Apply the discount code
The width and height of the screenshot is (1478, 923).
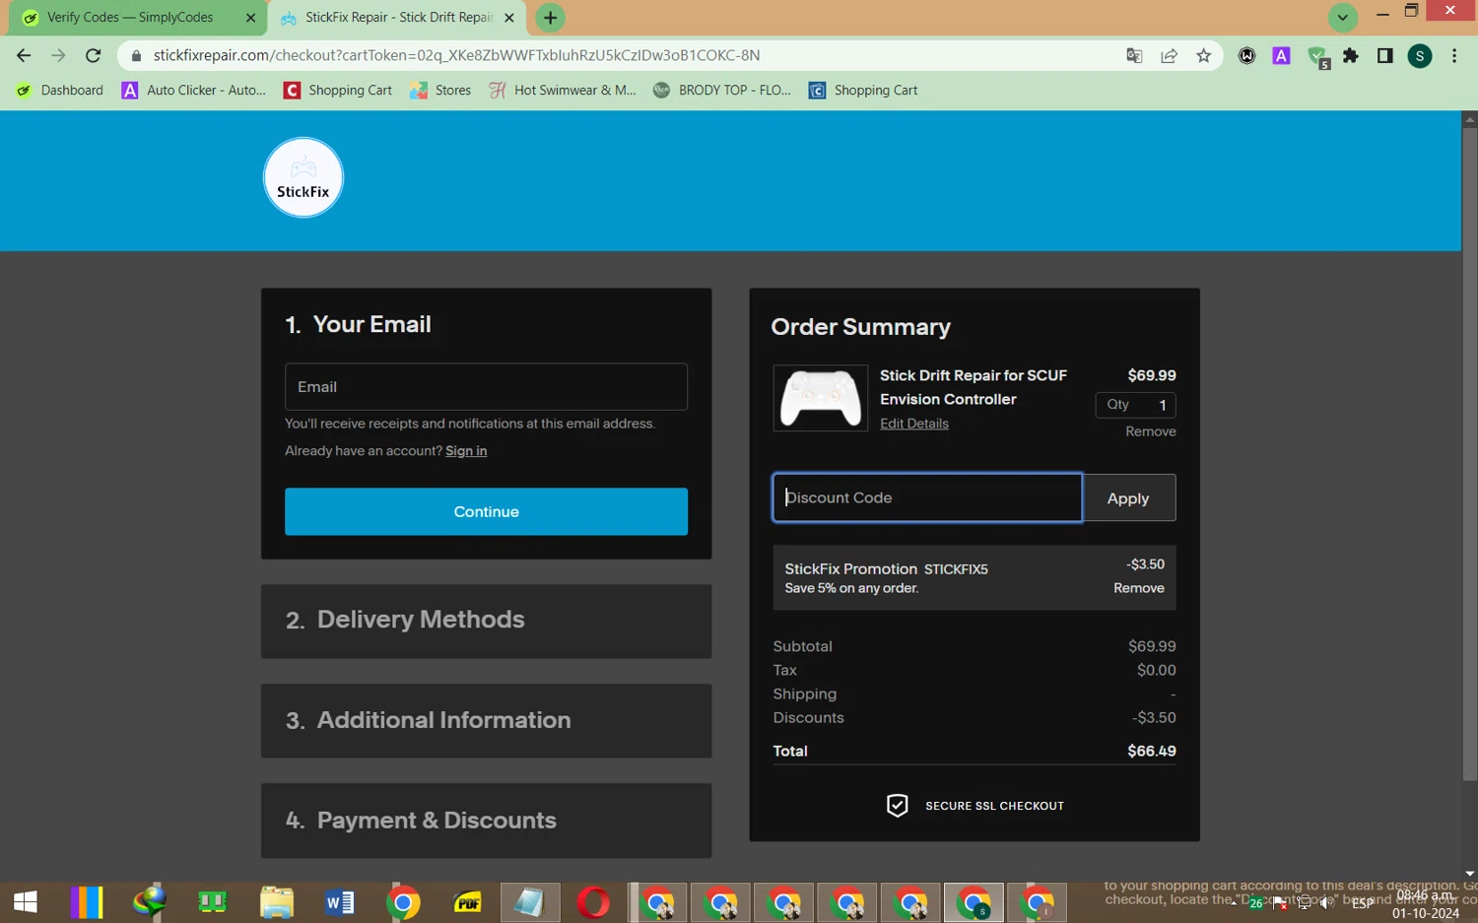[1128, 497]
